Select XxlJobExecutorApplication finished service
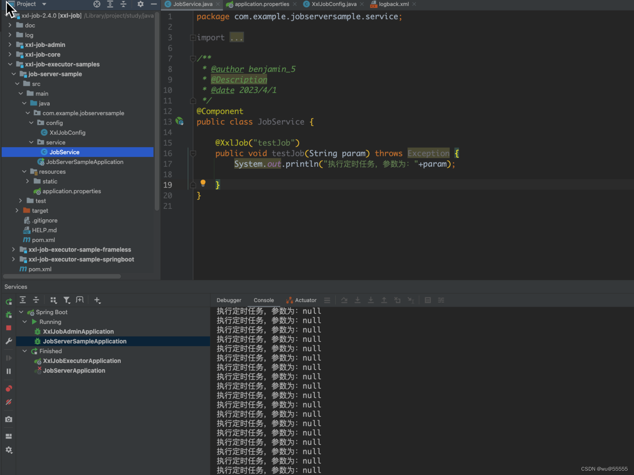This screenshot has width=634, height=475. point(82,361)
